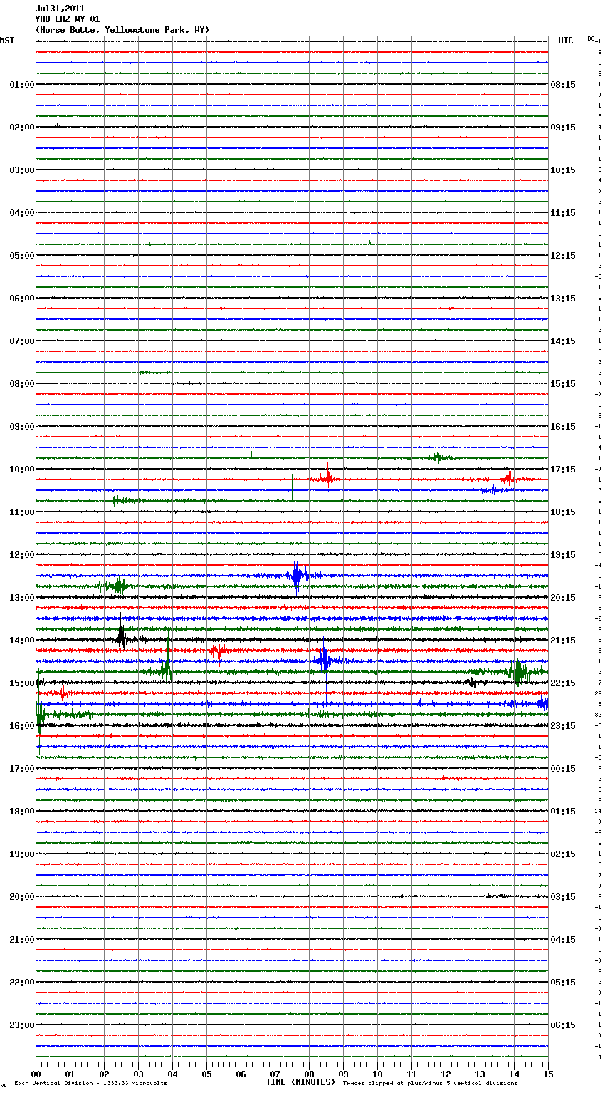Select the 13:00 MST time label

tap(21, 598)
